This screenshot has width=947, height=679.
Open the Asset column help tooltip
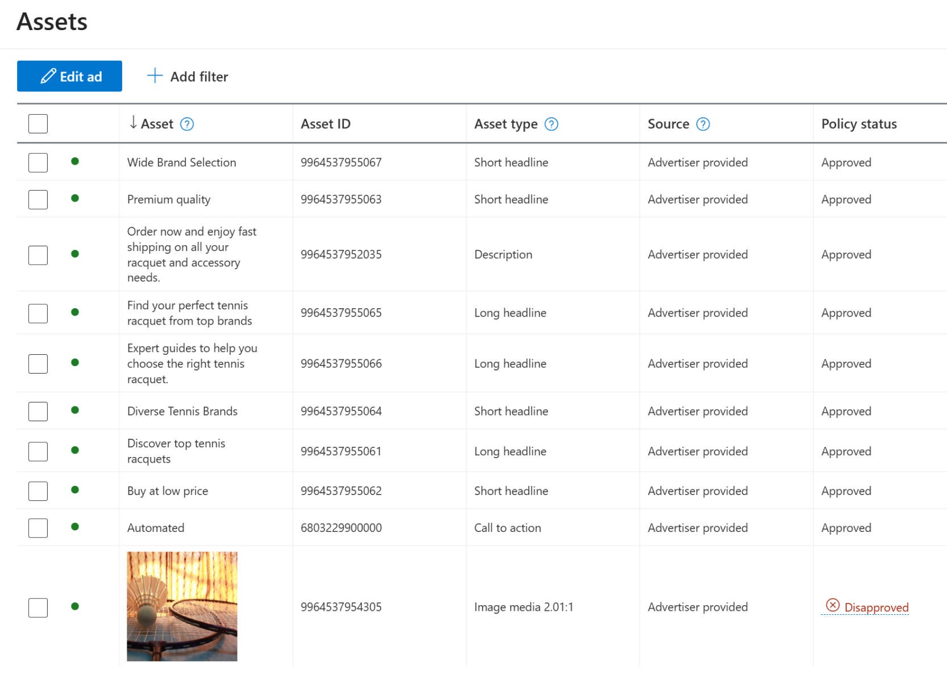(x=188, y=124)
